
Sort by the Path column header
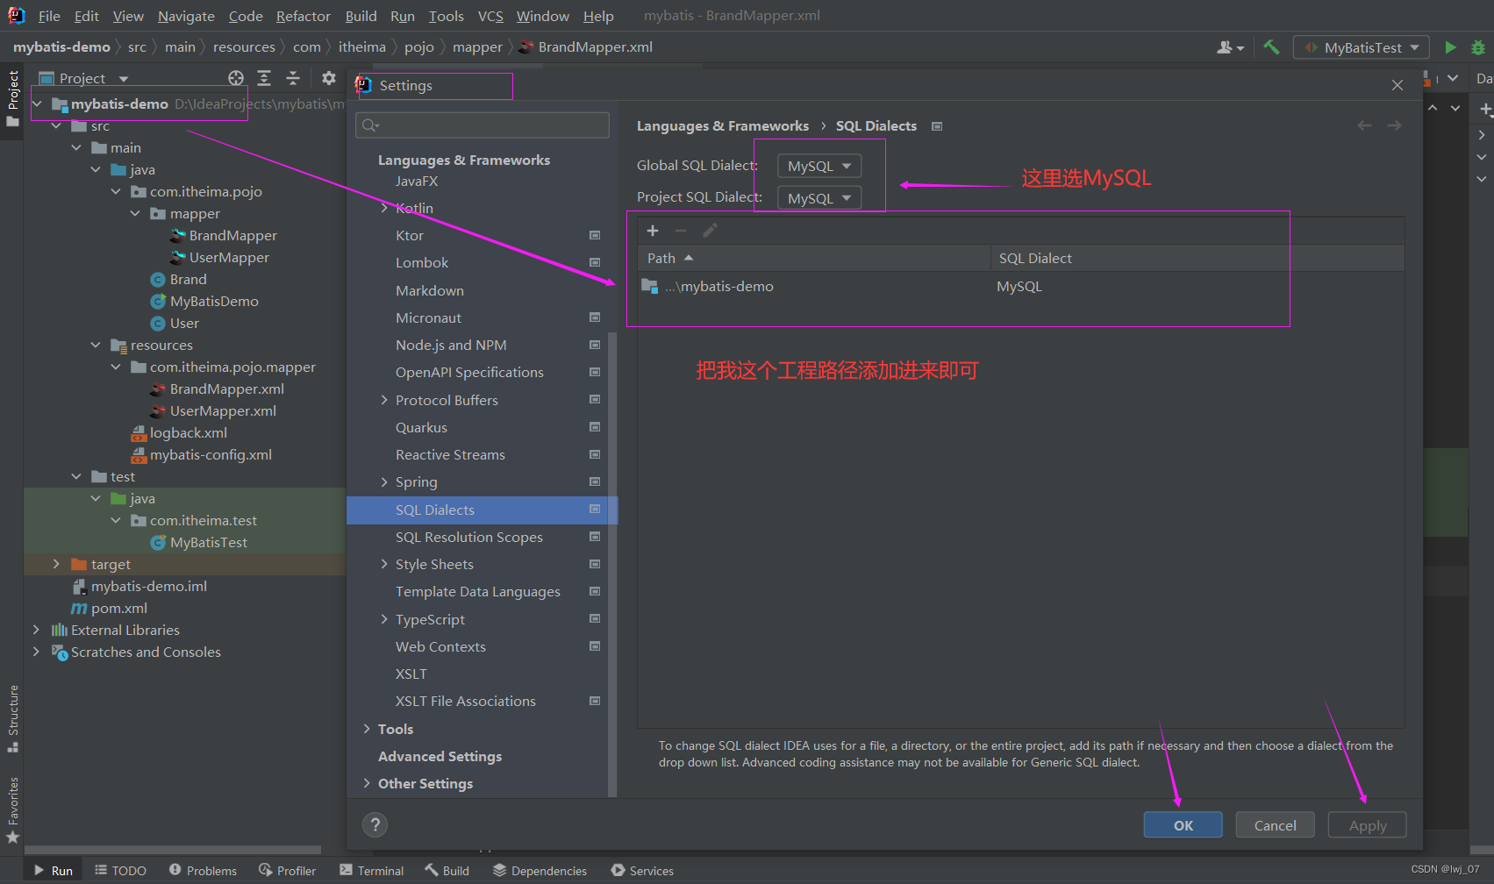pos(814,258)
